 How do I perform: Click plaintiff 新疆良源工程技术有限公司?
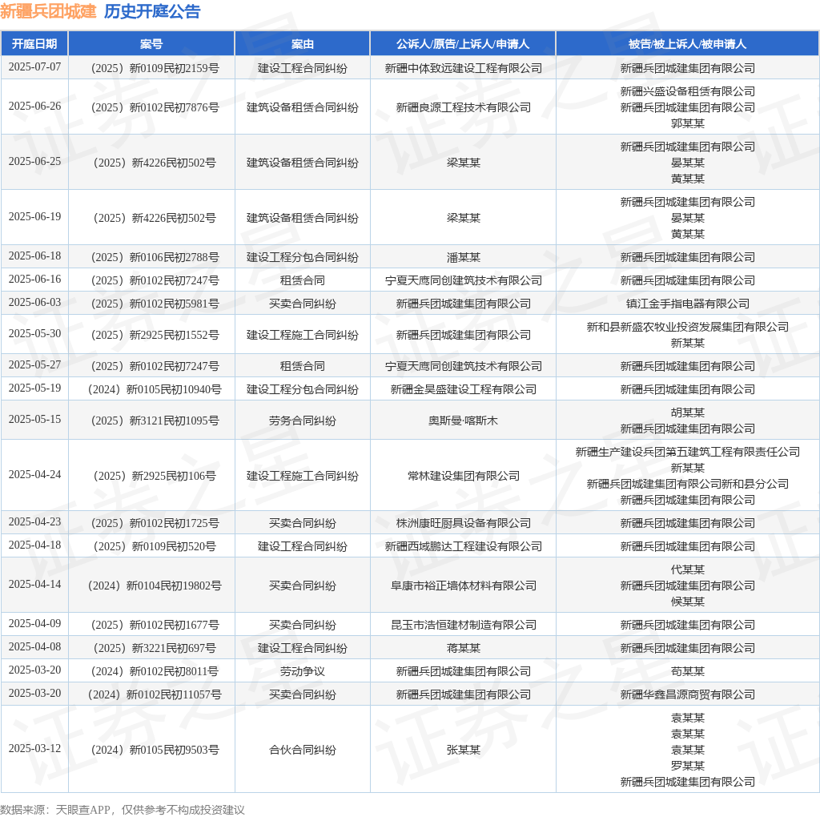coord(463,107)
